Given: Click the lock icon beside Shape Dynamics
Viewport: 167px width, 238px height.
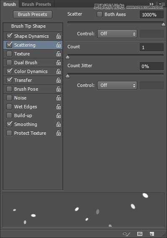Looking at the screenshot, I should pos(59,36).
